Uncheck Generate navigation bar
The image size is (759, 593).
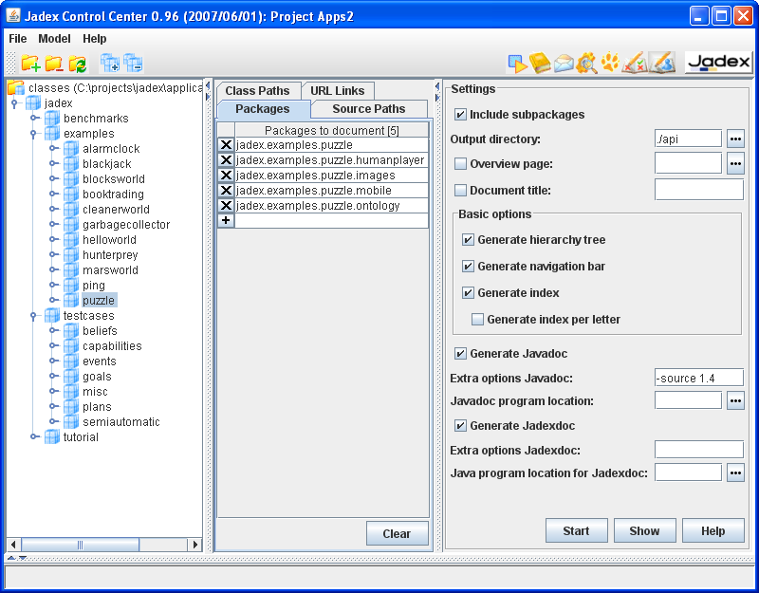click(x=468, y=267)
